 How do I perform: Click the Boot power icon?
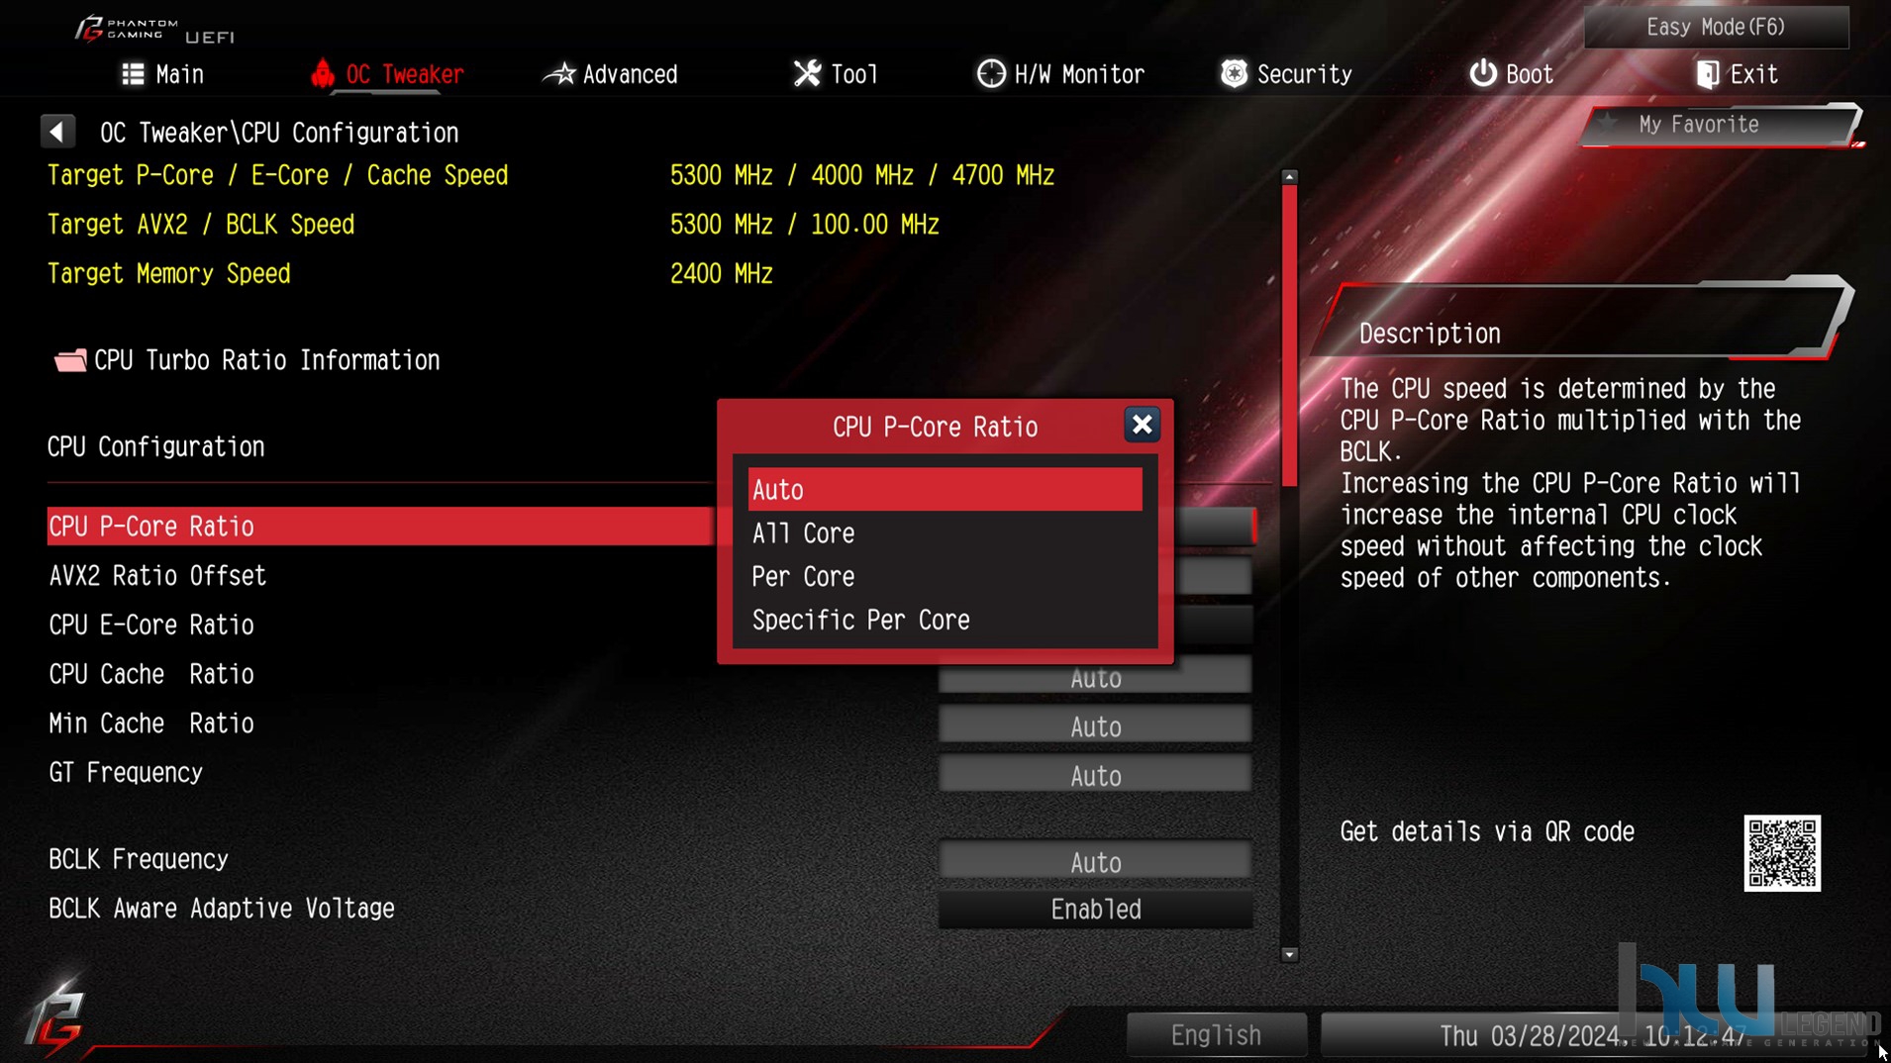pos(1482,74)
